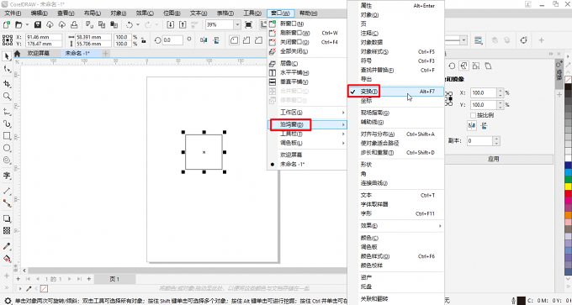Select the round corner icon
Image resolution: width=572 pixels, height=305 pixels.
(x=234, y=40)
